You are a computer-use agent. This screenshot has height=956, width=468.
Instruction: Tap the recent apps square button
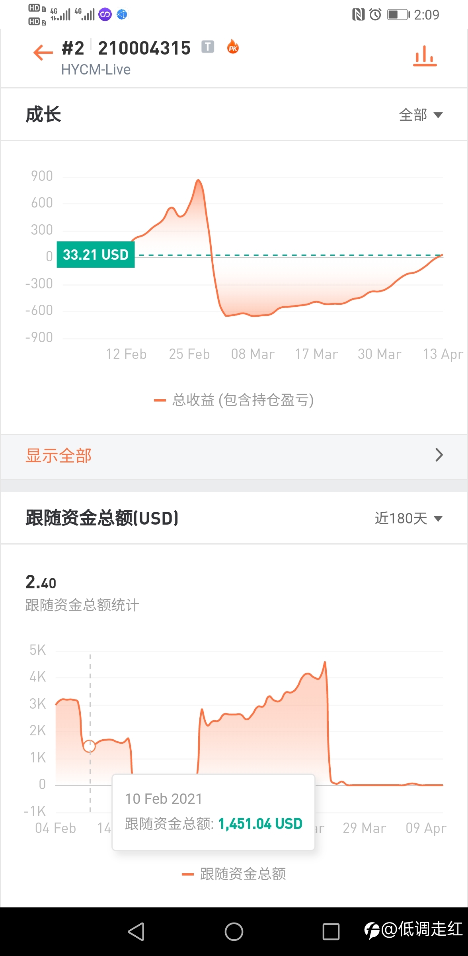[331, 932]
